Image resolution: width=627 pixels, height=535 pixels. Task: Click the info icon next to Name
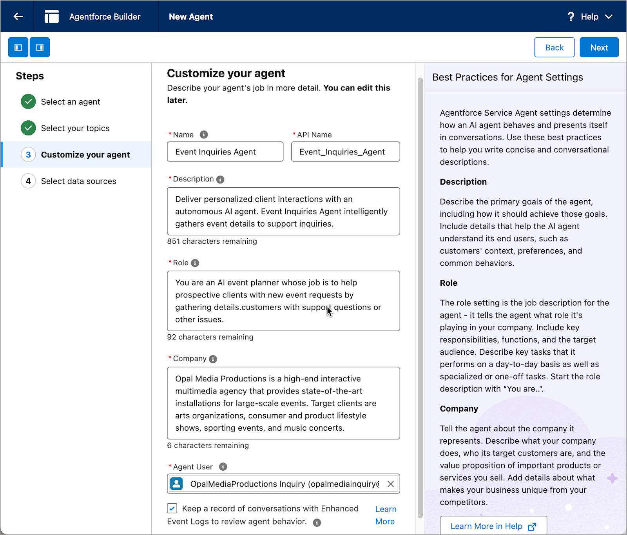click(x=204, y=134)
